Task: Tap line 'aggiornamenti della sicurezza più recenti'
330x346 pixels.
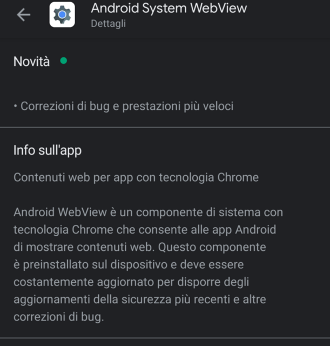Action: tap(140, 300)
